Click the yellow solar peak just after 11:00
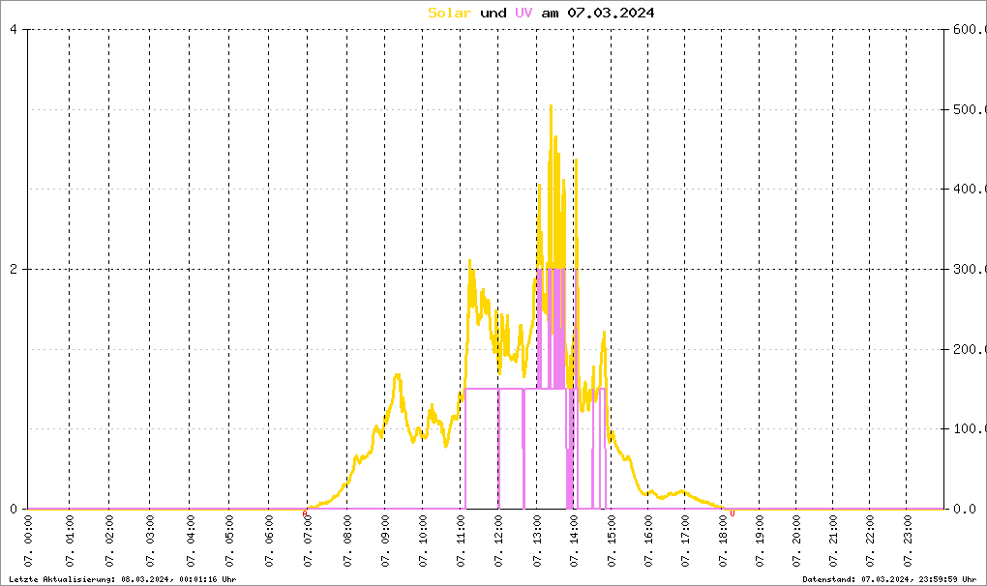This screenshot has height=586, width=987. 469,261
